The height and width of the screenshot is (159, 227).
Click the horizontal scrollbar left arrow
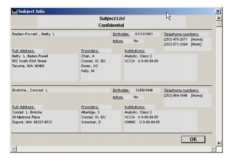pyautogui.click(x=14, y=149)
